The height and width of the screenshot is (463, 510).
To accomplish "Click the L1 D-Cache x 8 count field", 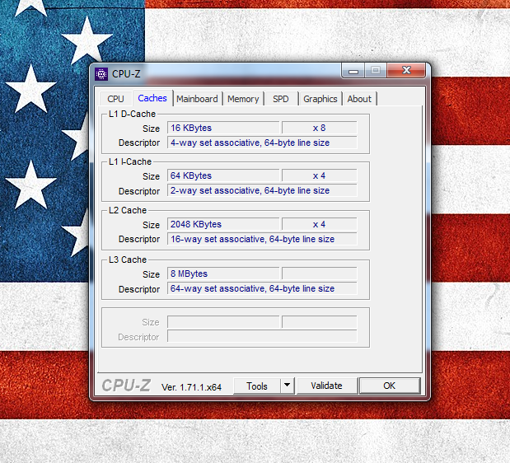I will point(319,128).
